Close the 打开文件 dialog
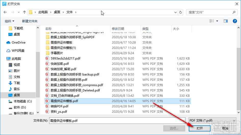 point(237,4)
